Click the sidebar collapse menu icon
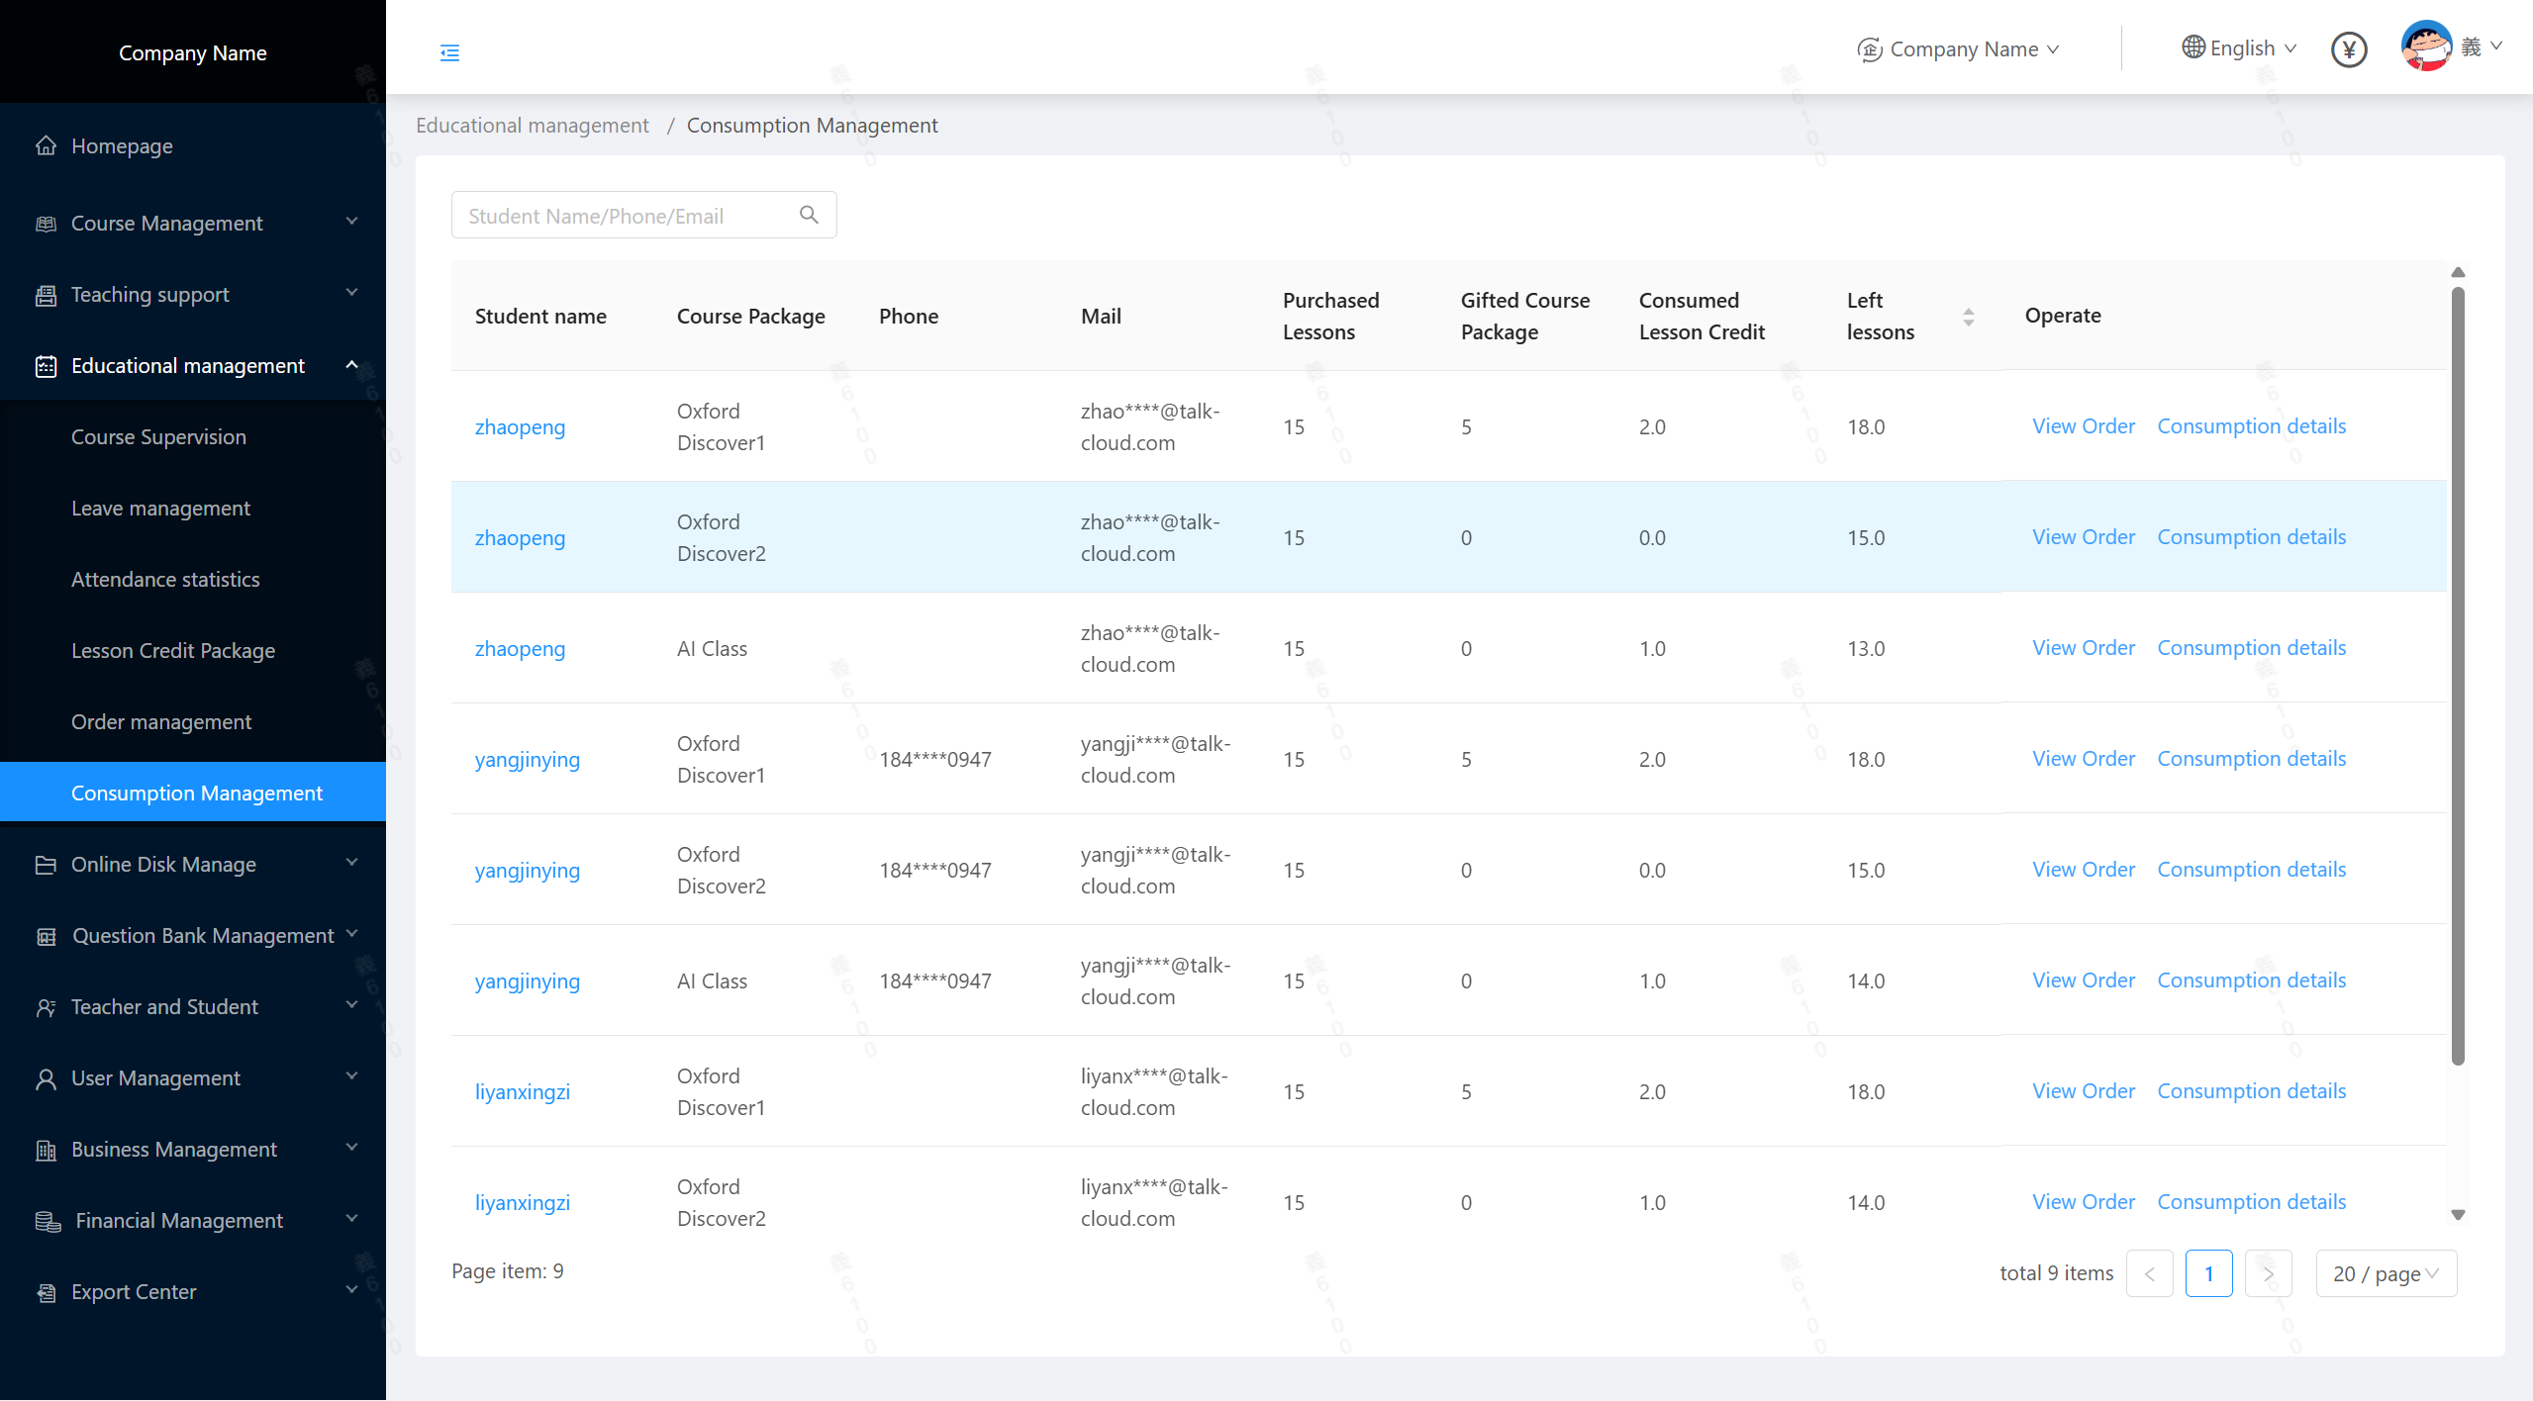 449,52
